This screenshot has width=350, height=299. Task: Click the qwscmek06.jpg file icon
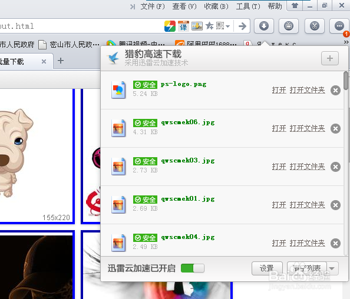coord(118,128)
